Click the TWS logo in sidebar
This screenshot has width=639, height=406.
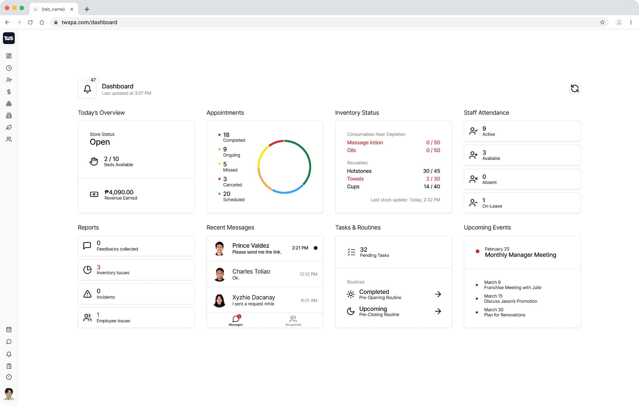[x=9, y=38]
